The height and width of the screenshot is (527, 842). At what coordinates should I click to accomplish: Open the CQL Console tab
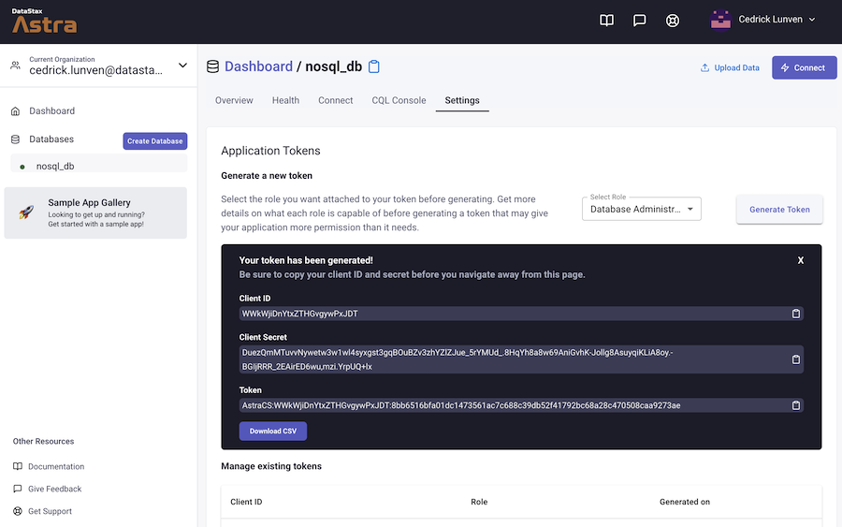pos(399,100)
